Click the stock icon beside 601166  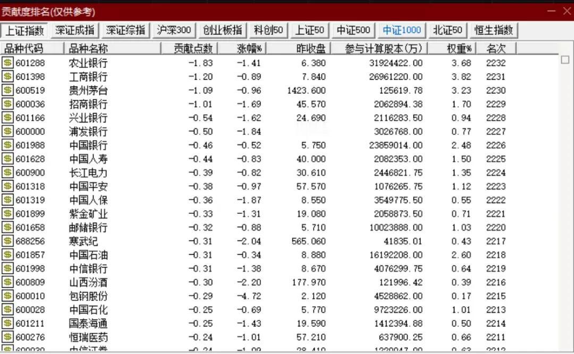pyautogui.click(x=7, y=118)
